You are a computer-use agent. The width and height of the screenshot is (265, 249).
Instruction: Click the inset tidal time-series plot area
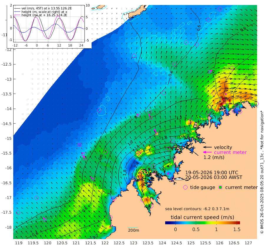pos(49,24)
